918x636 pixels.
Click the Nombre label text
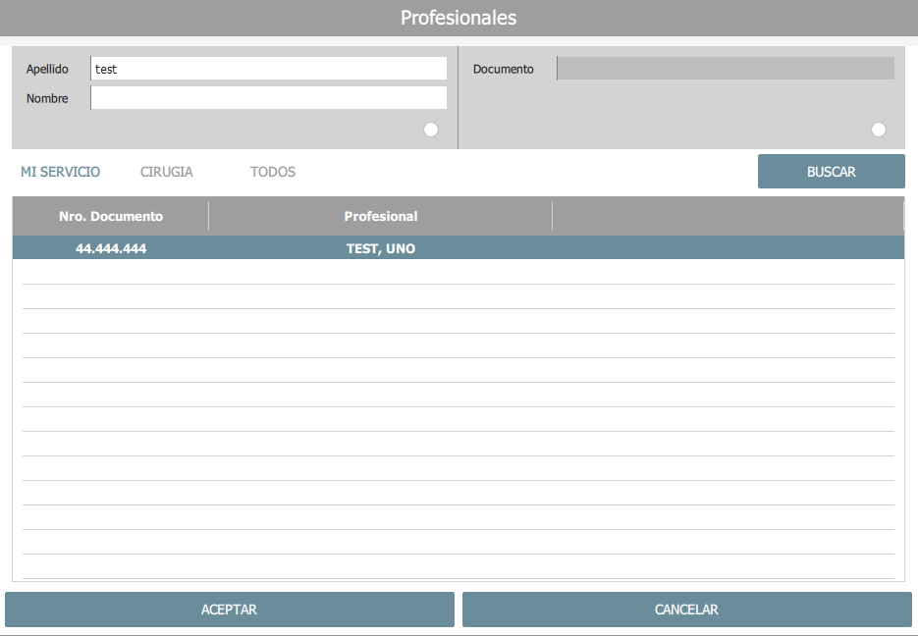(47, 98)
